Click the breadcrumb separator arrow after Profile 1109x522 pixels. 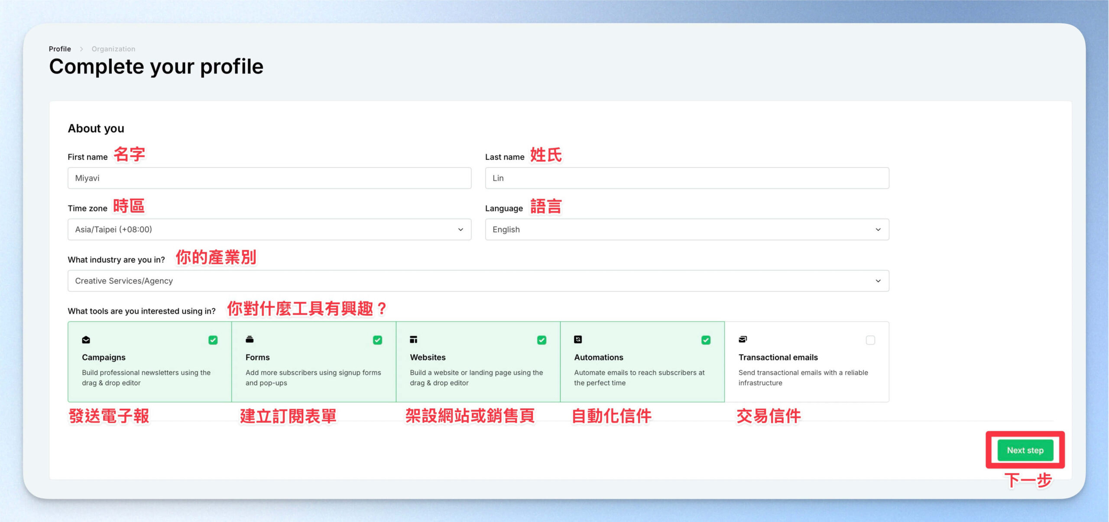(x=81, y=49)
